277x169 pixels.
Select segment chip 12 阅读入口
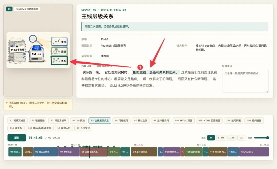tap(64, 128)
